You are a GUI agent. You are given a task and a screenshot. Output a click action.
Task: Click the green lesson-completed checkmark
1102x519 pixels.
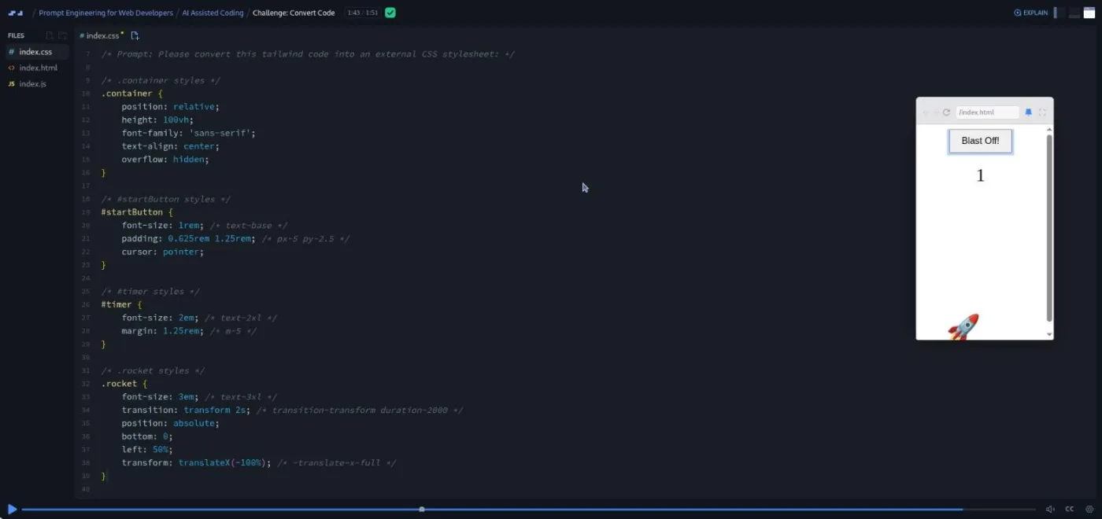pyautogui.click(x=390, y=13)
